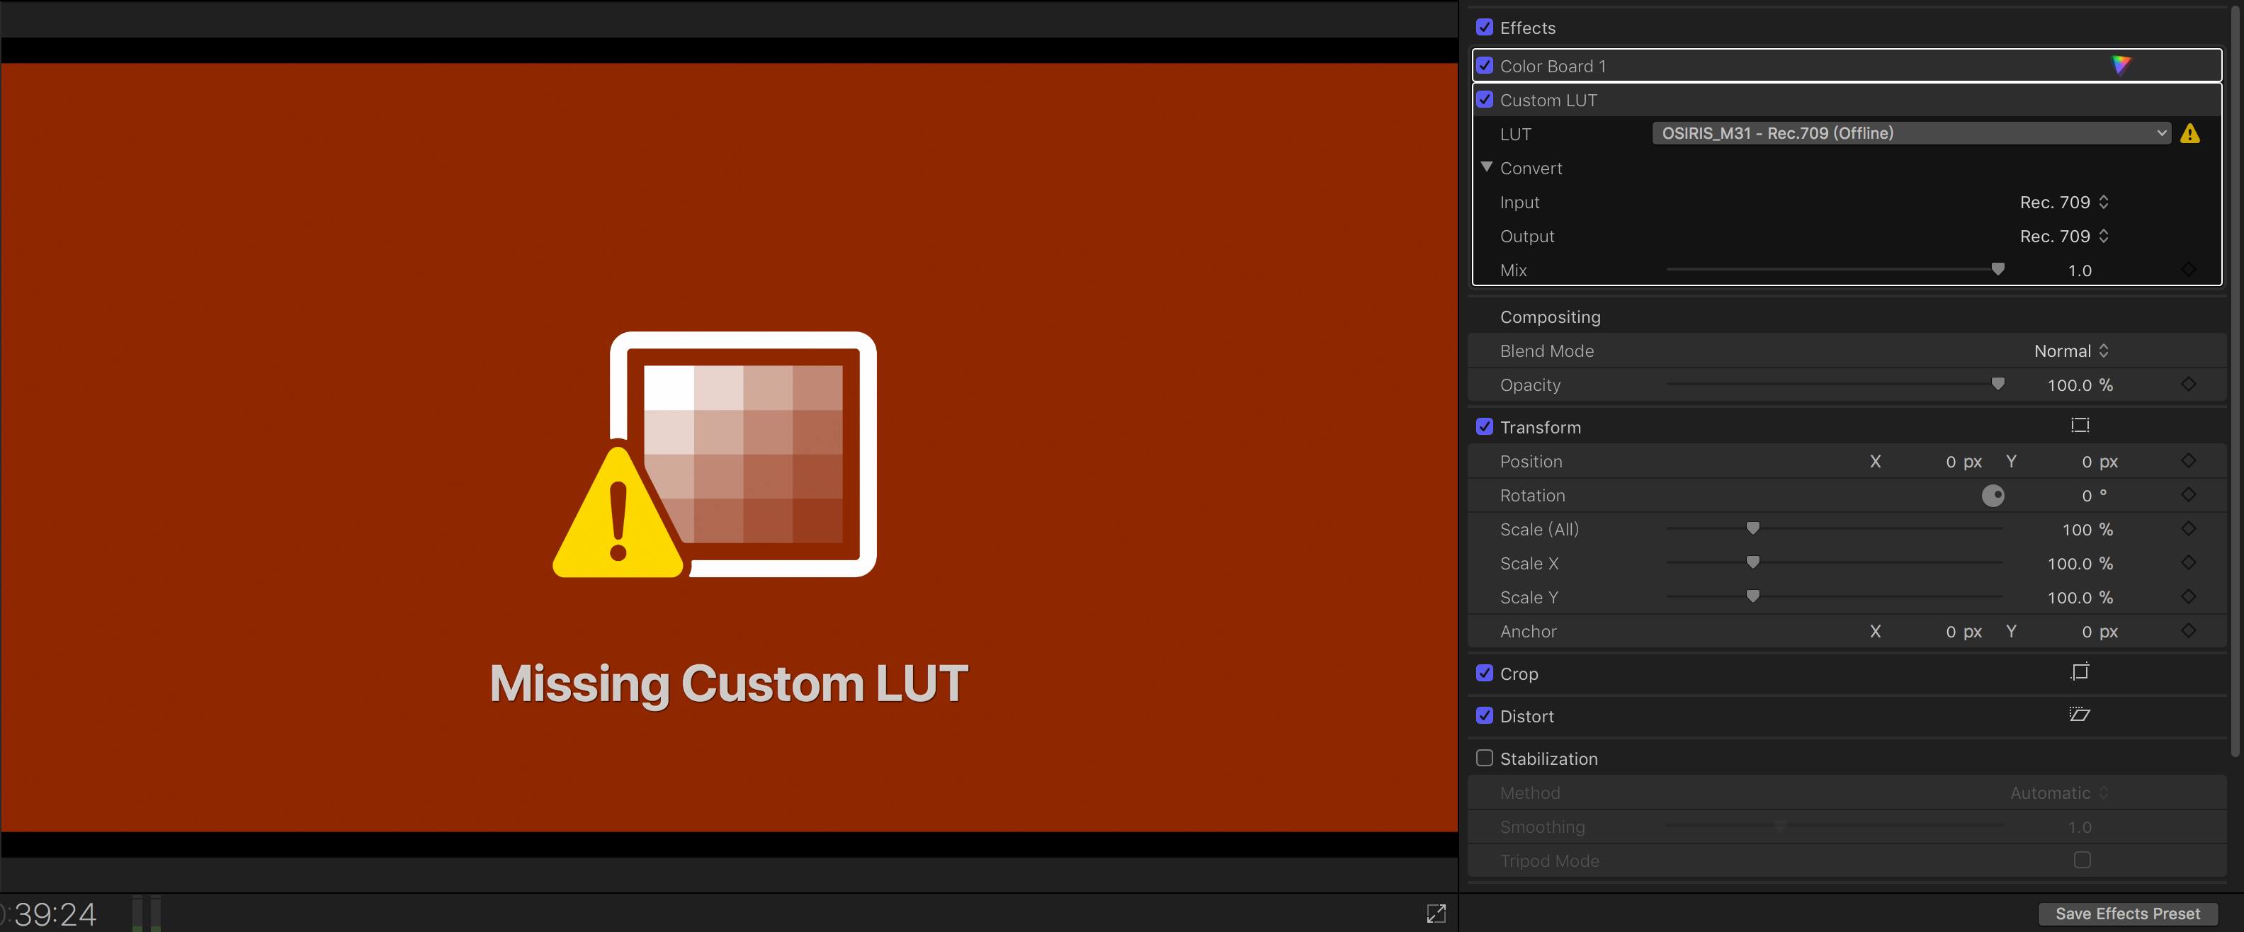Open the LUT dropdown showing OSIRIS_M31

[x=1911, y=133]
